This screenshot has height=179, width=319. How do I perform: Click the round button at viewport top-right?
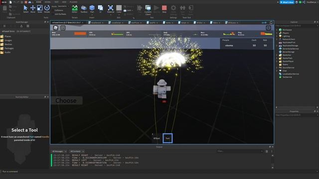click(268, 28)
